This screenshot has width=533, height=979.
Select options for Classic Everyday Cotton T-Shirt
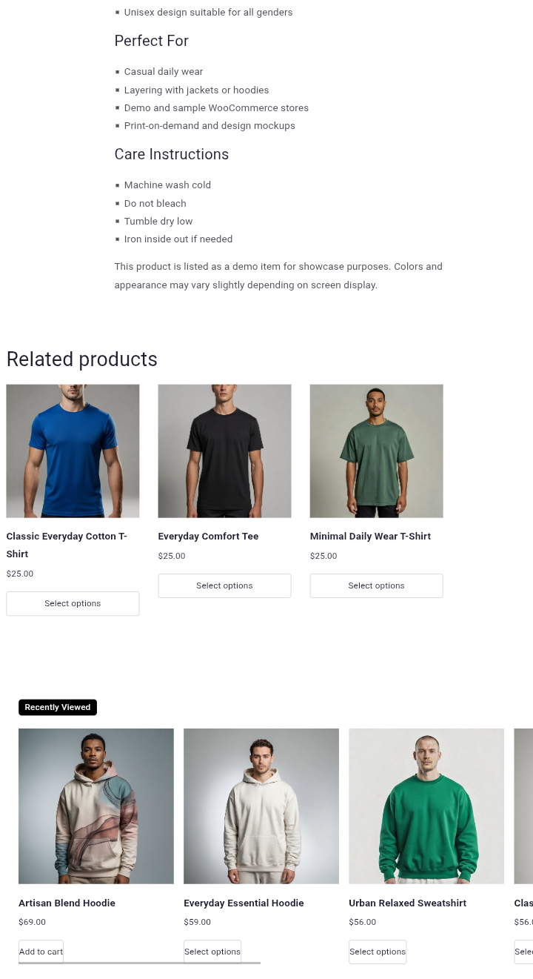pos(73,603)
